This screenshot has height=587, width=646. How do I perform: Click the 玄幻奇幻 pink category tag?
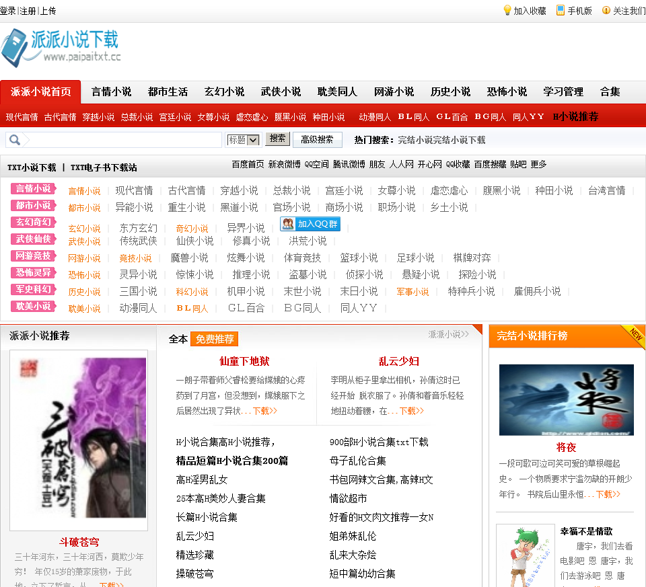coord(34,223)
